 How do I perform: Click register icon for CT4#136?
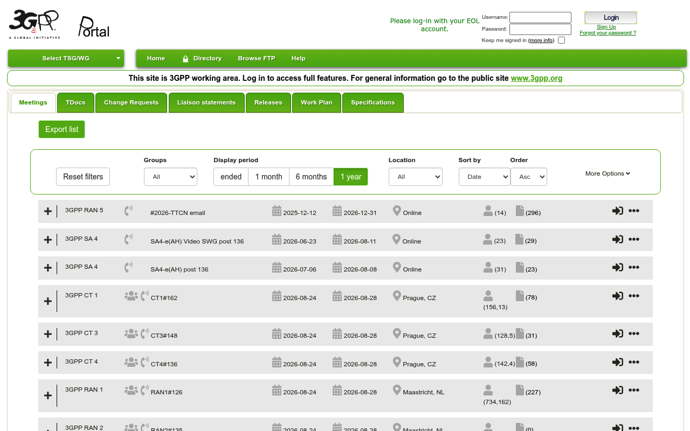[x=618, y=362]
